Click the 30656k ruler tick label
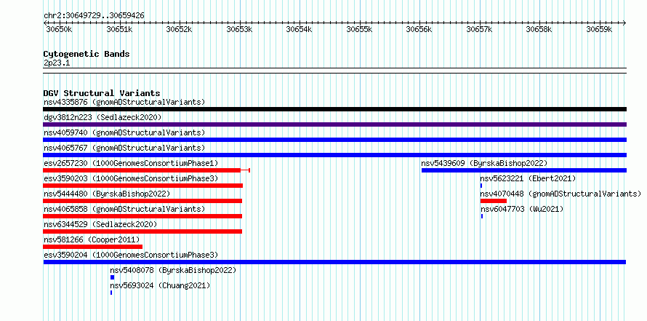This screenshot has width=647, height=321. click(419, 29)
